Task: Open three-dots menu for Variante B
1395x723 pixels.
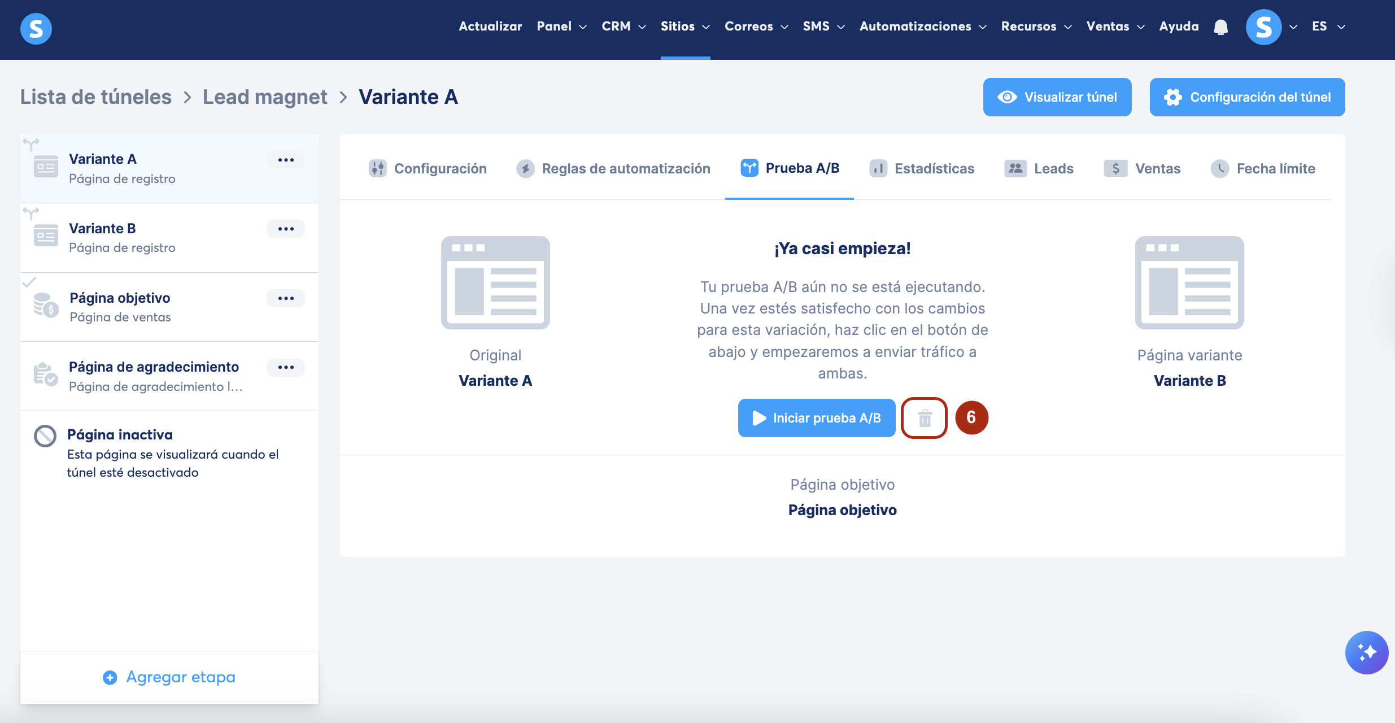Action: coord(286,229)
